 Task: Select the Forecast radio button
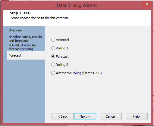tap(53, 57)
